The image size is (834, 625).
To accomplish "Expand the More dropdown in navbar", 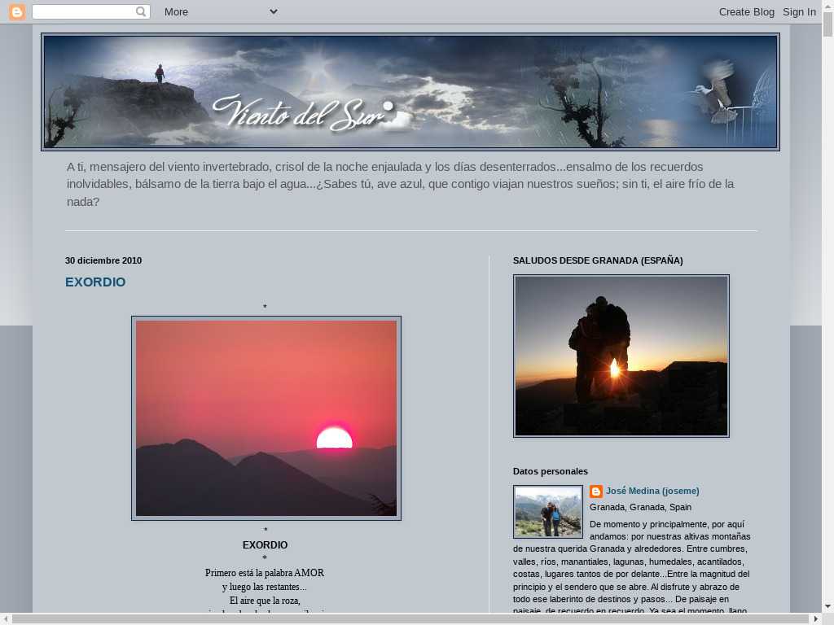I will click(x=176, y=11).
